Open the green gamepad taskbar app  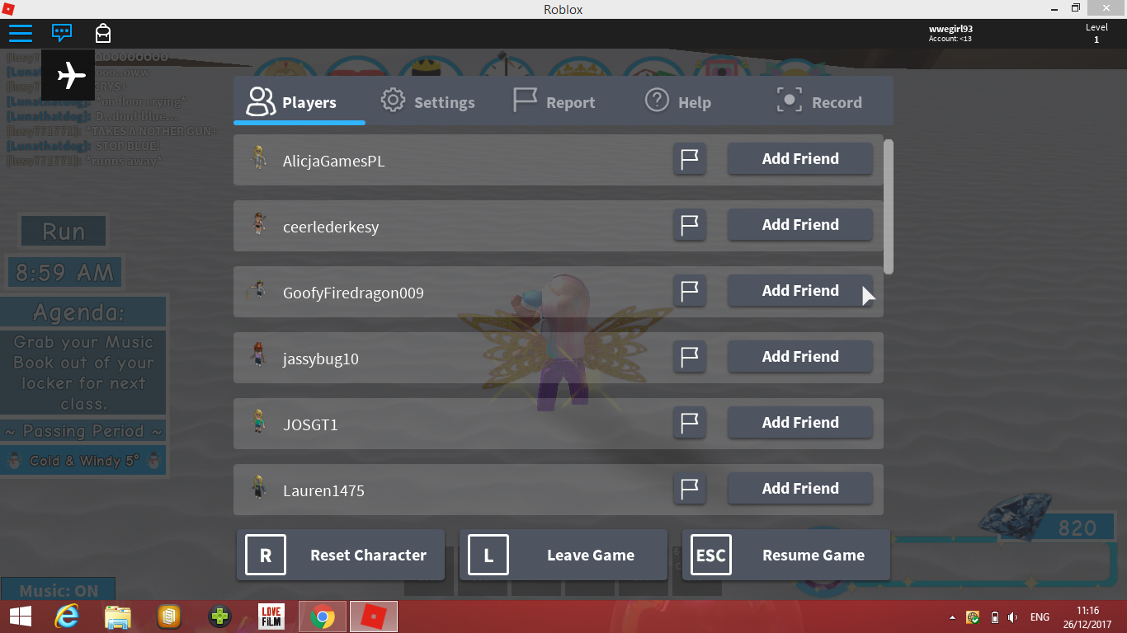pyautogui.click(x=220, y=617)
